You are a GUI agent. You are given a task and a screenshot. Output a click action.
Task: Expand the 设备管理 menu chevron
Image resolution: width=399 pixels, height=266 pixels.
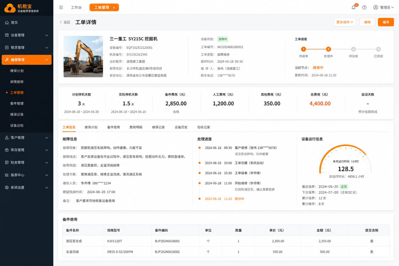click(x=47, y=35)
